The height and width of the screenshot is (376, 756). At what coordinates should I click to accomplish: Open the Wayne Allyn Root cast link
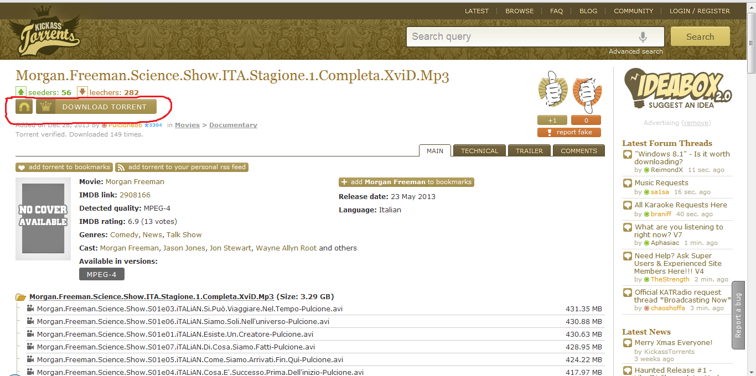[x=286, y=248]
